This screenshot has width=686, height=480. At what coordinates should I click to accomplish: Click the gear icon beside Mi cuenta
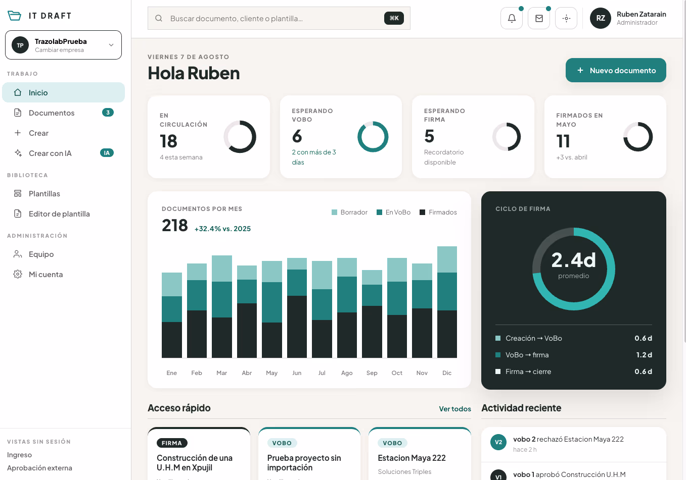coord(18,274)
